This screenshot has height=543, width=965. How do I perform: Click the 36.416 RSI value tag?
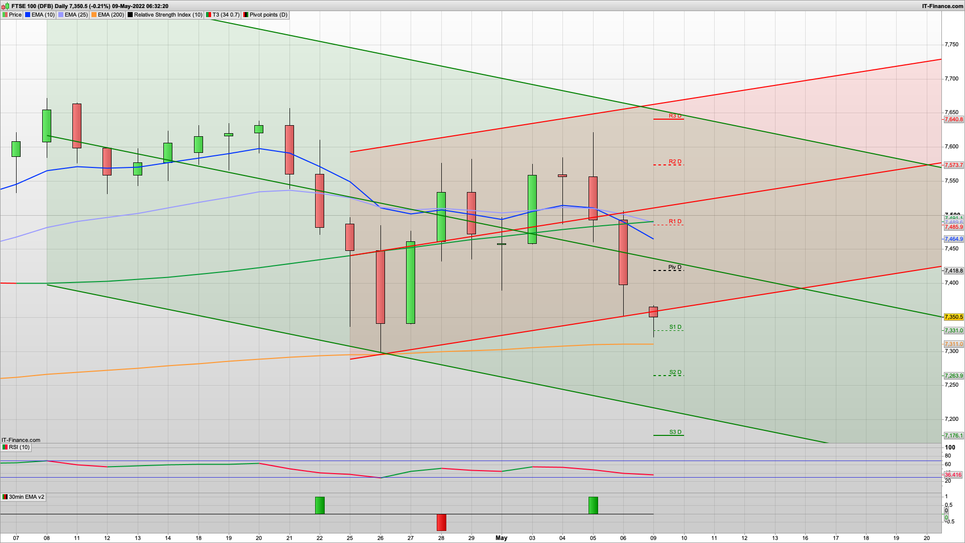[x=953, y=475]
